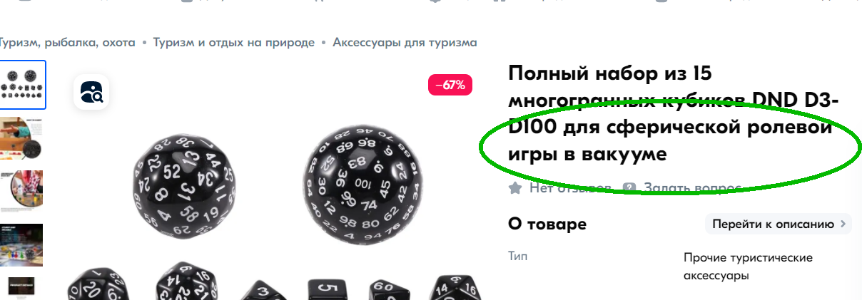Open the Туризм, рыбалка, охота breadcrumb
This screenshot has width=862, height=300.
tap(68, 43)
